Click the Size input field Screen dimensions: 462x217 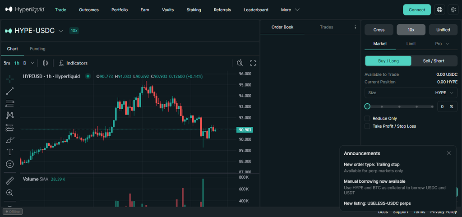click(x=411, y=93)
